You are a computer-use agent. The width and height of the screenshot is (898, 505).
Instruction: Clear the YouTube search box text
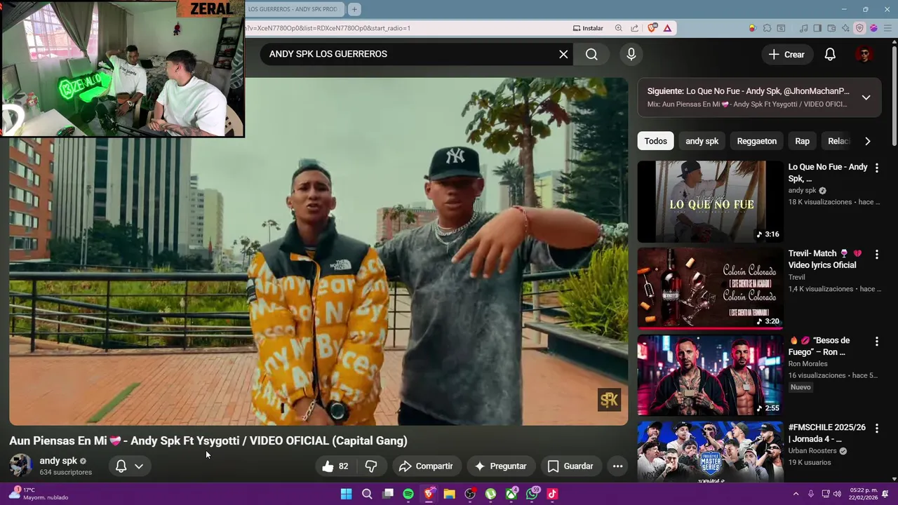[563, 54]
